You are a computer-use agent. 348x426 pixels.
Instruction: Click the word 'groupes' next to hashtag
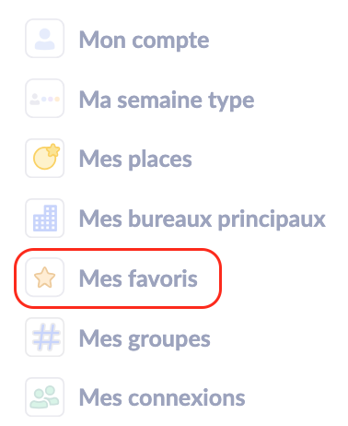point(169,340)
